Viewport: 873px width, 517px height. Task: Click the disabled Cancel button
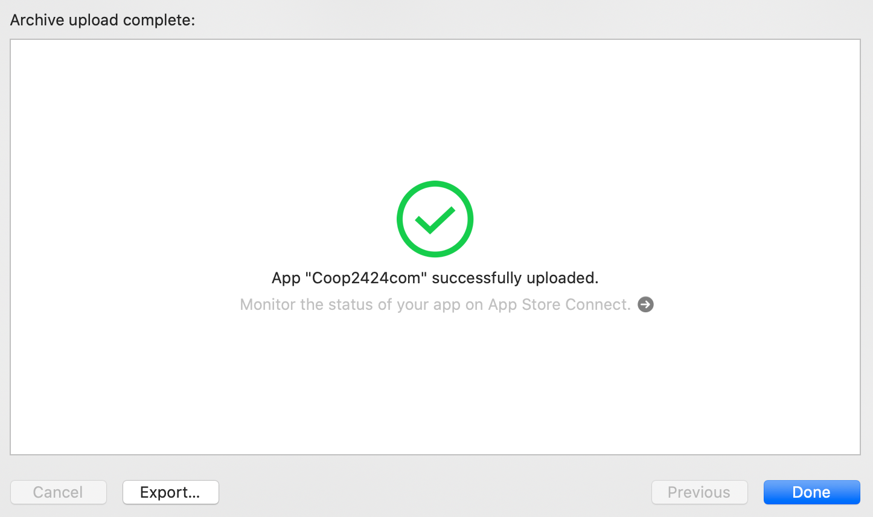pyautogui.click(x=58, y=492)
